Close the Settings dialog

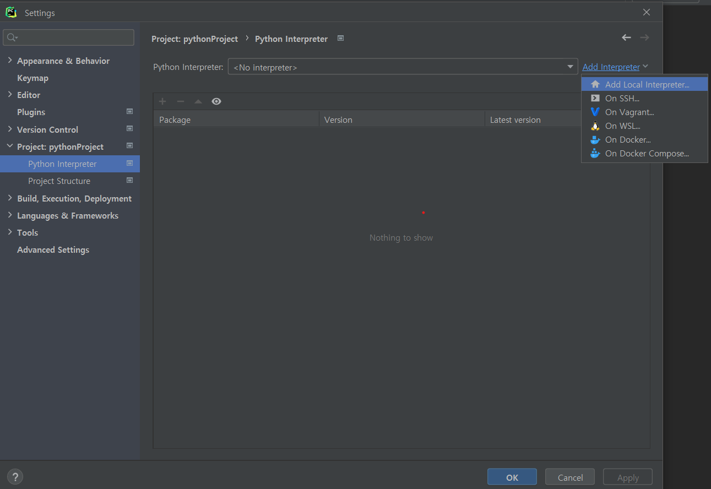[x=647, y=12]
